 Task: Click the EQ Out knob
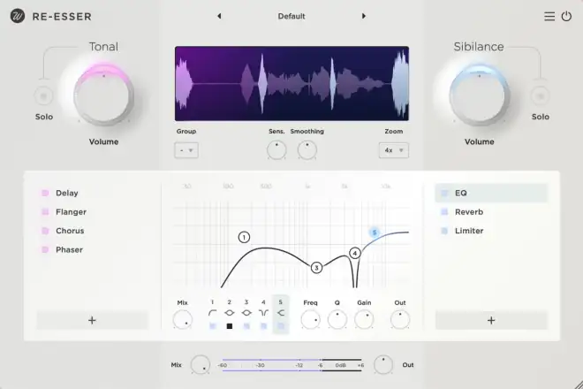coord(400,319)
